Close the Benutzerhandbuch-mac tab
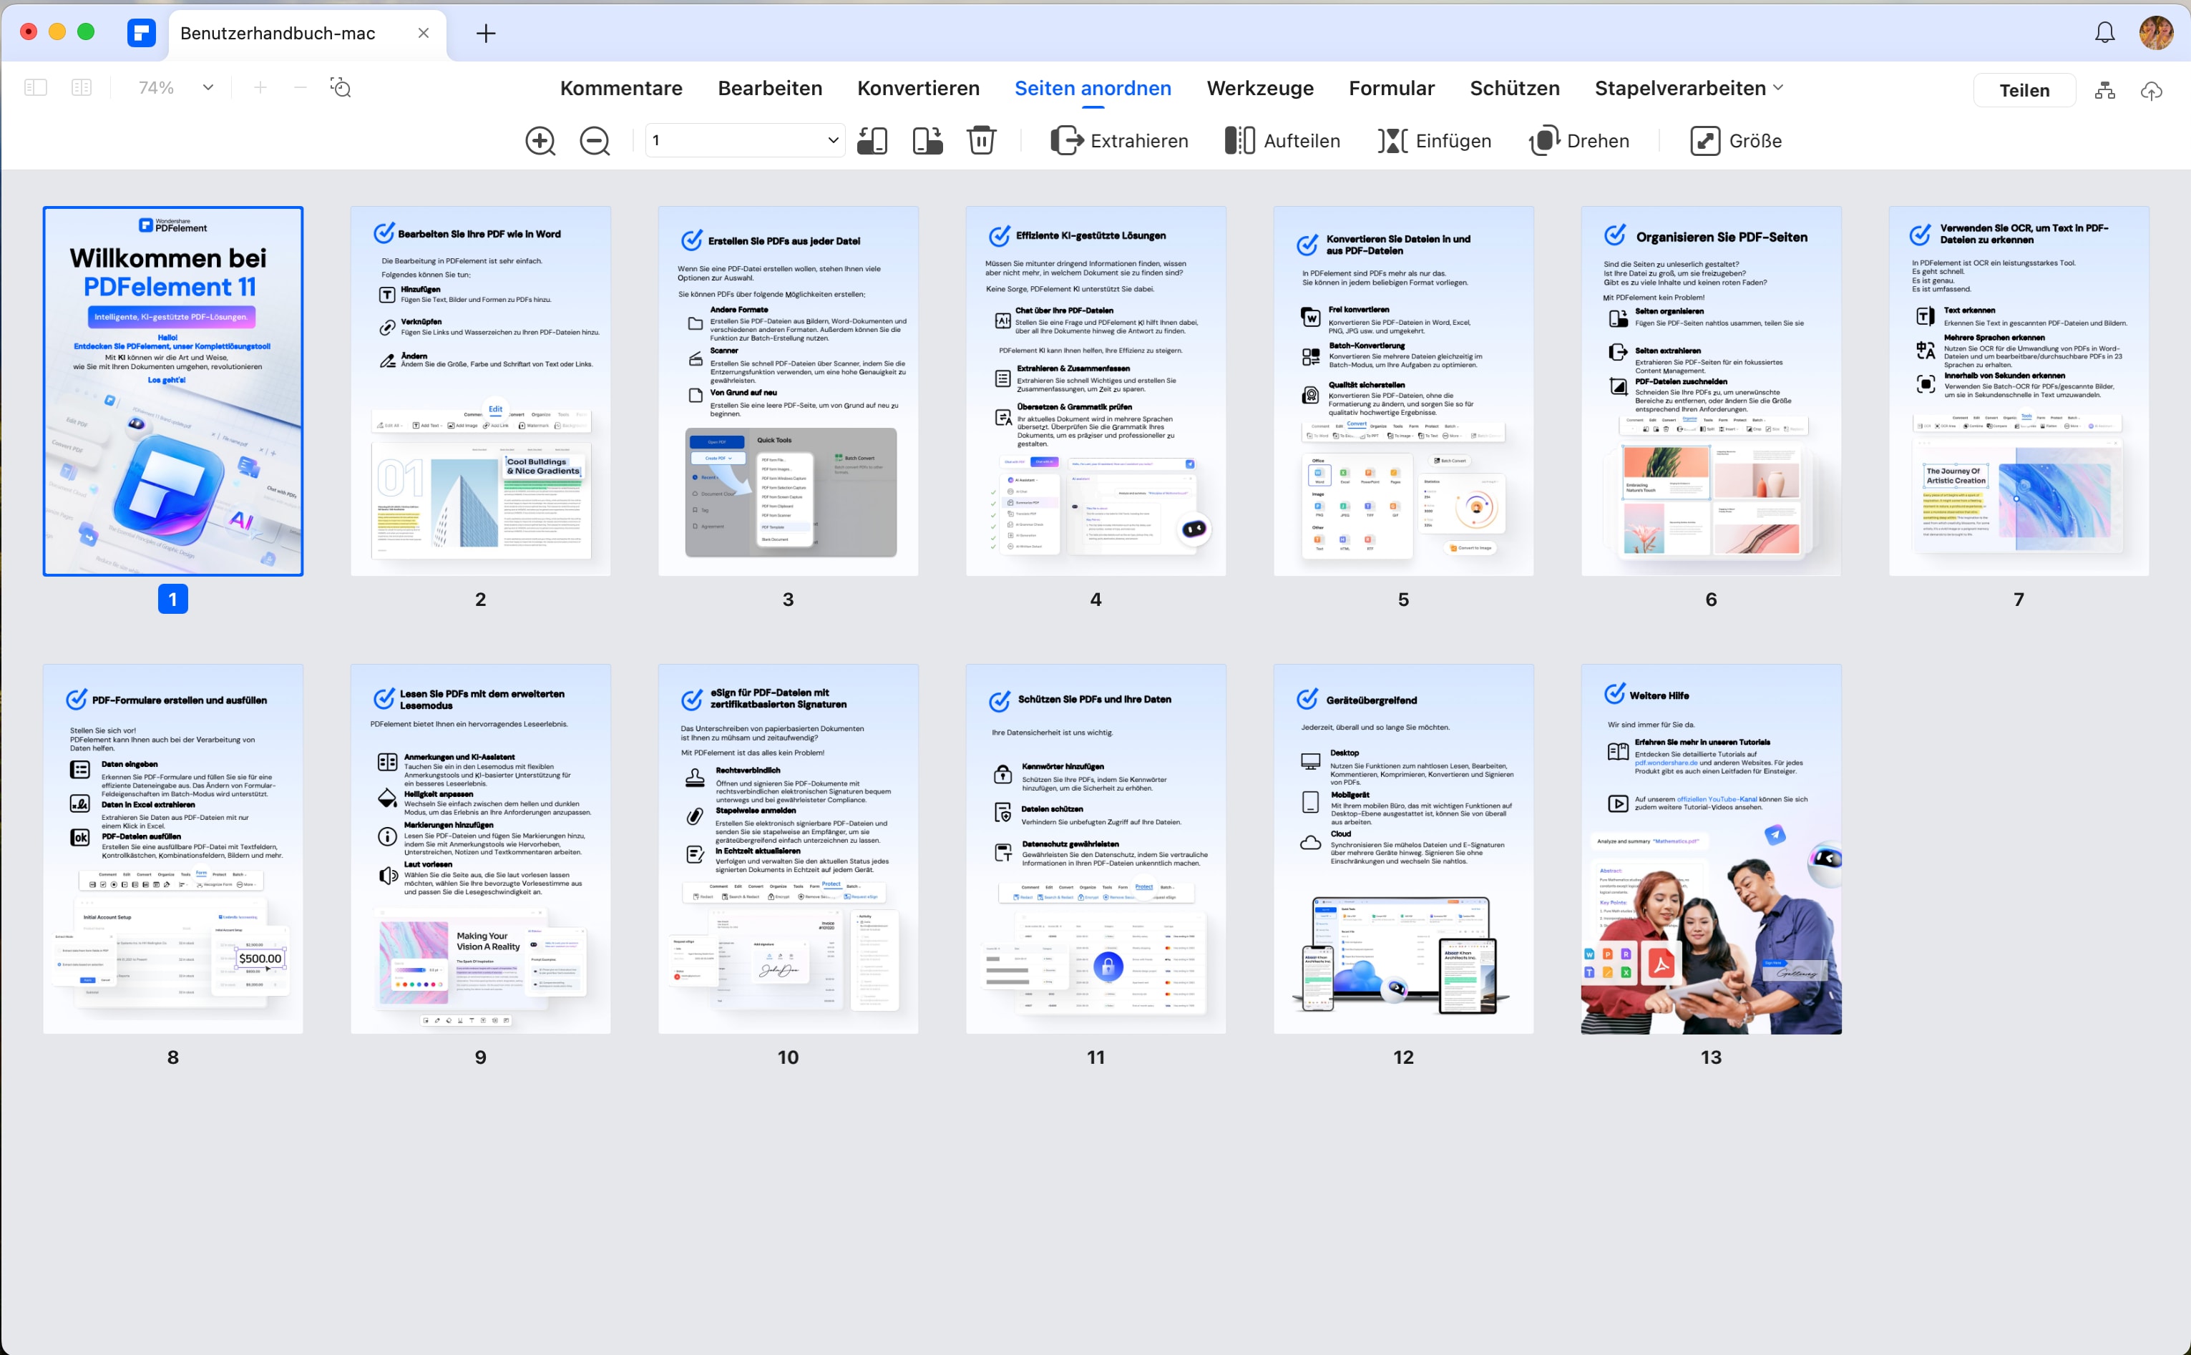 tap(423, 33)
